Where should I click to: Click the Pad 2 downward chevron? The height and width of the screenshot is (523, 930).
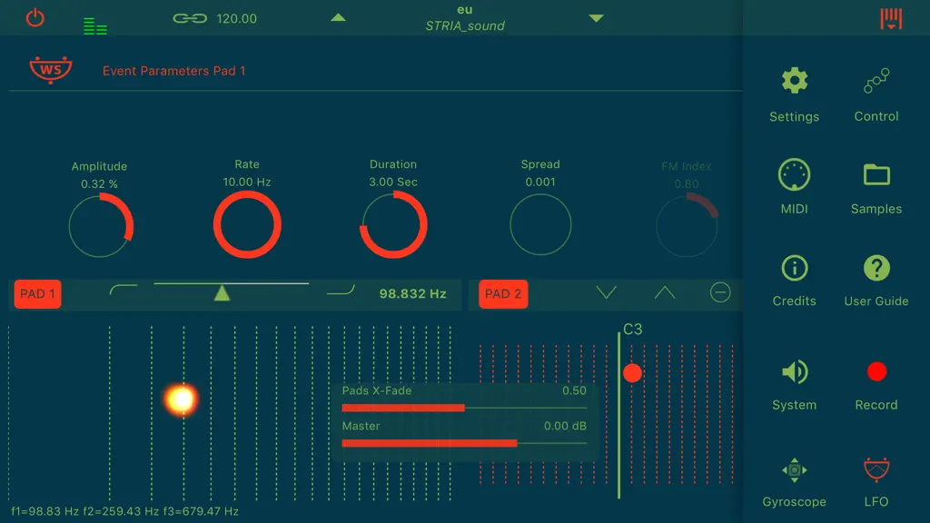click(606, 292)
